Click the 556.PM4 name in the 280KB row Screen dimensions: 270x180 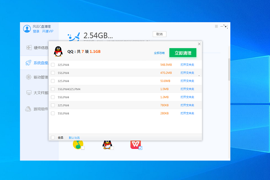(63, 114)
